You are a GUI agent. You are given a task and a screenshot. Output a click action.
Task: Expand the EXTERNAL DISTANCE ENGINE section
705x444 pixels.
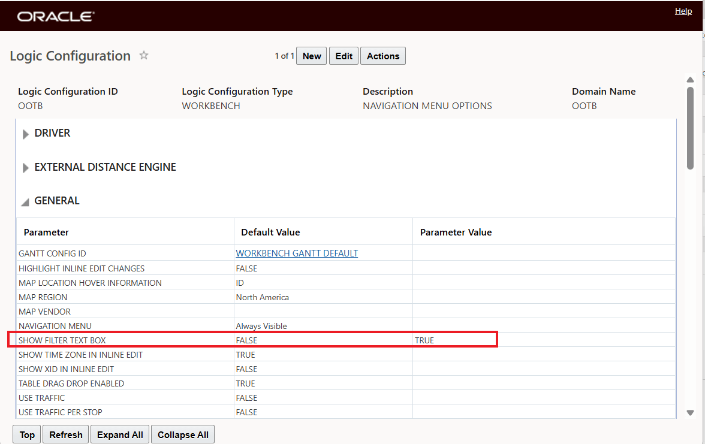(x=25, y=167)
